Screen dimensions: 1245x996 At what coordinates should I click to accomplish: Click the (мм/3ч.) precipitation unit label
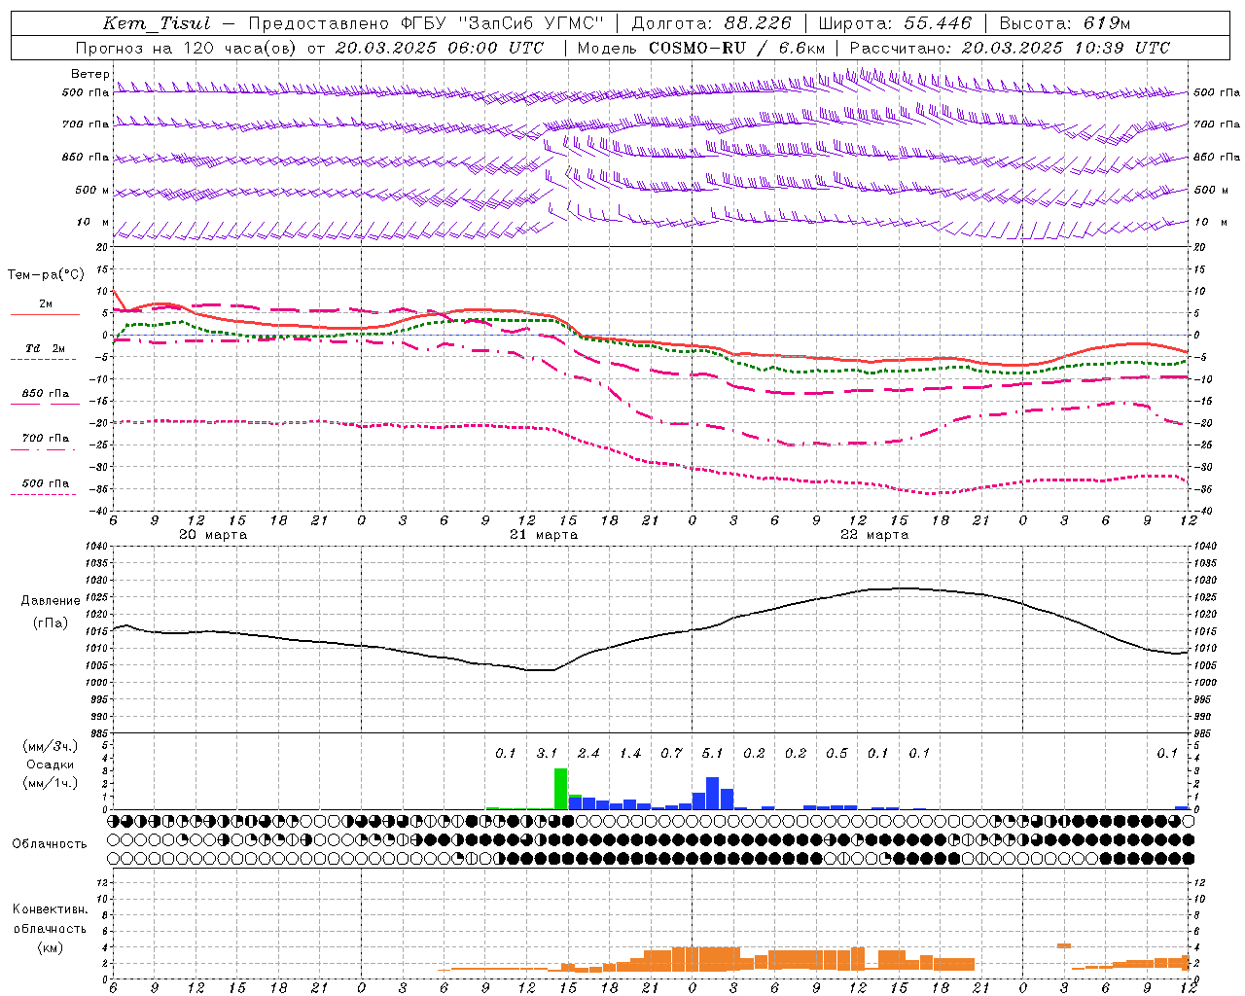[x=51, y=746]
